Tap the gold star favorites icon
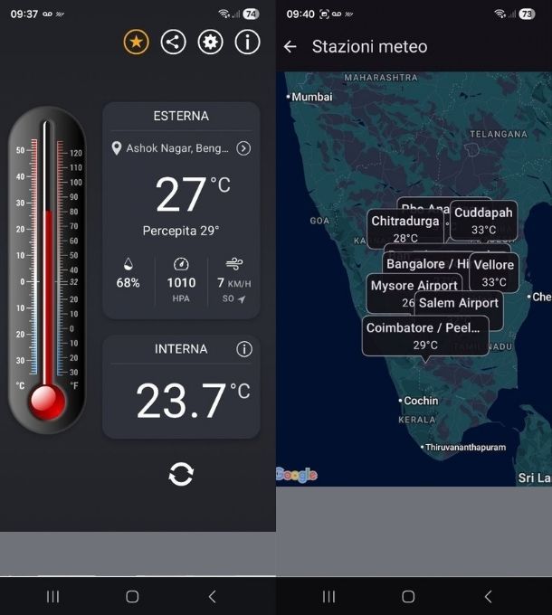 coord(136,42)
